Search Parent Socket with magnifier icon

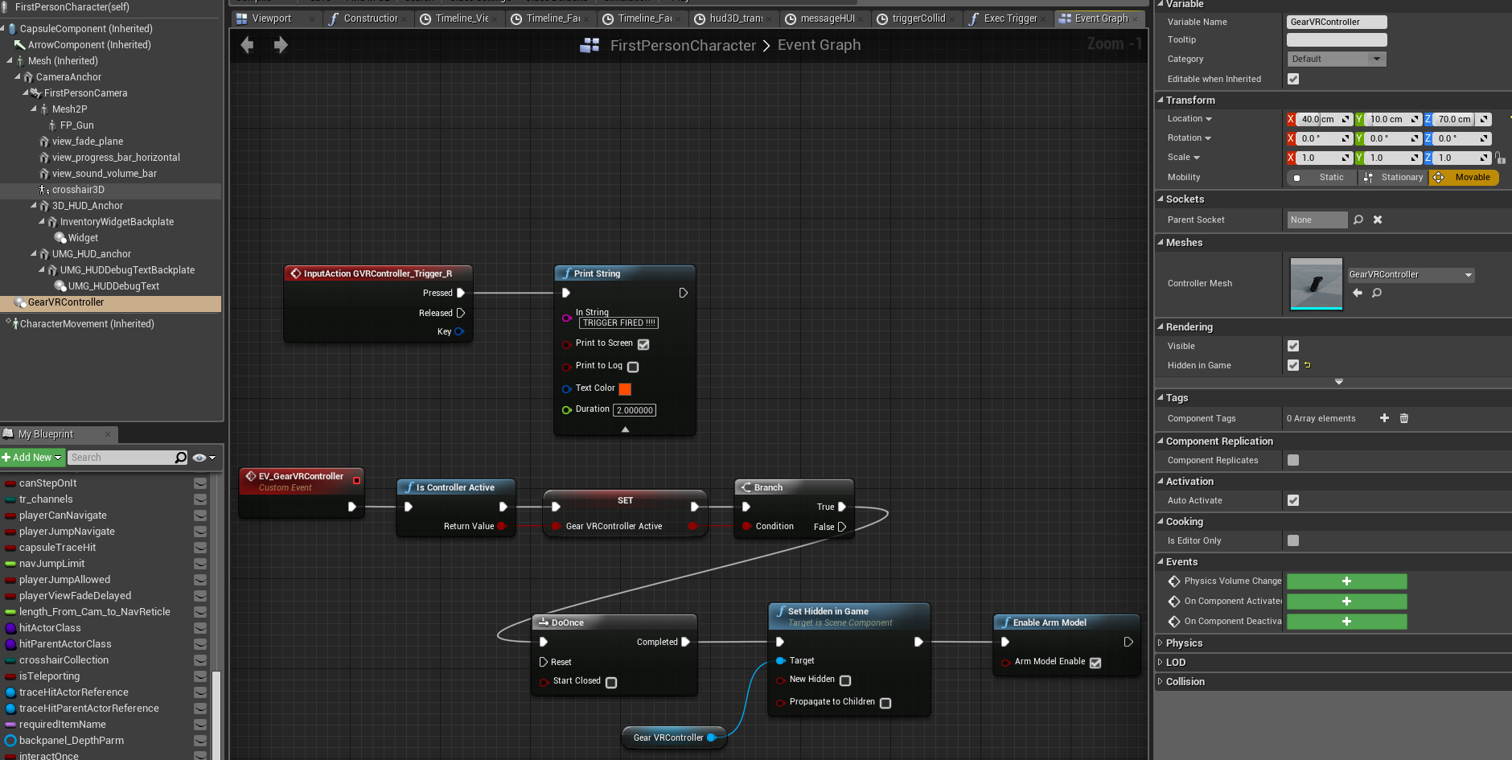(x=1358, y=220)
